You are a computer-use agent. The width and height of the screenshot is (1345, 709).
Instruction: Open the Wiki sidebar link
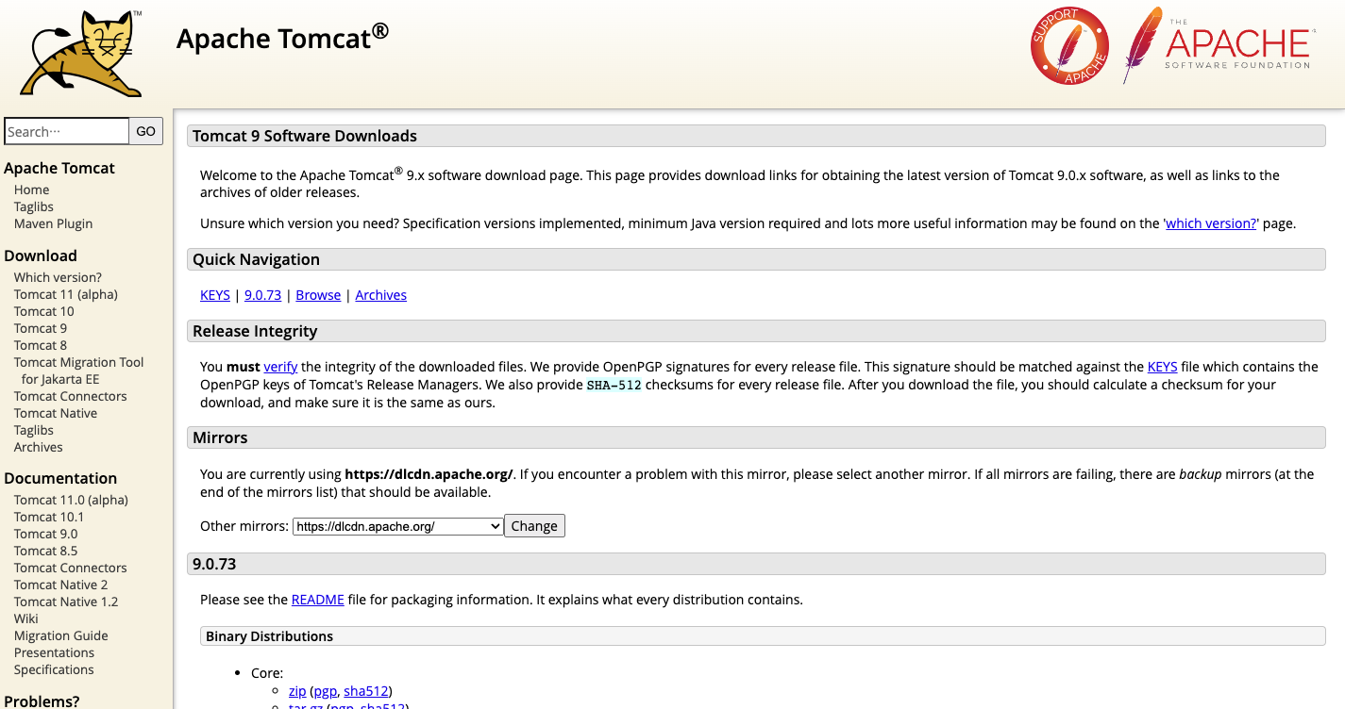pyautogui.click(x=26, y=618)
